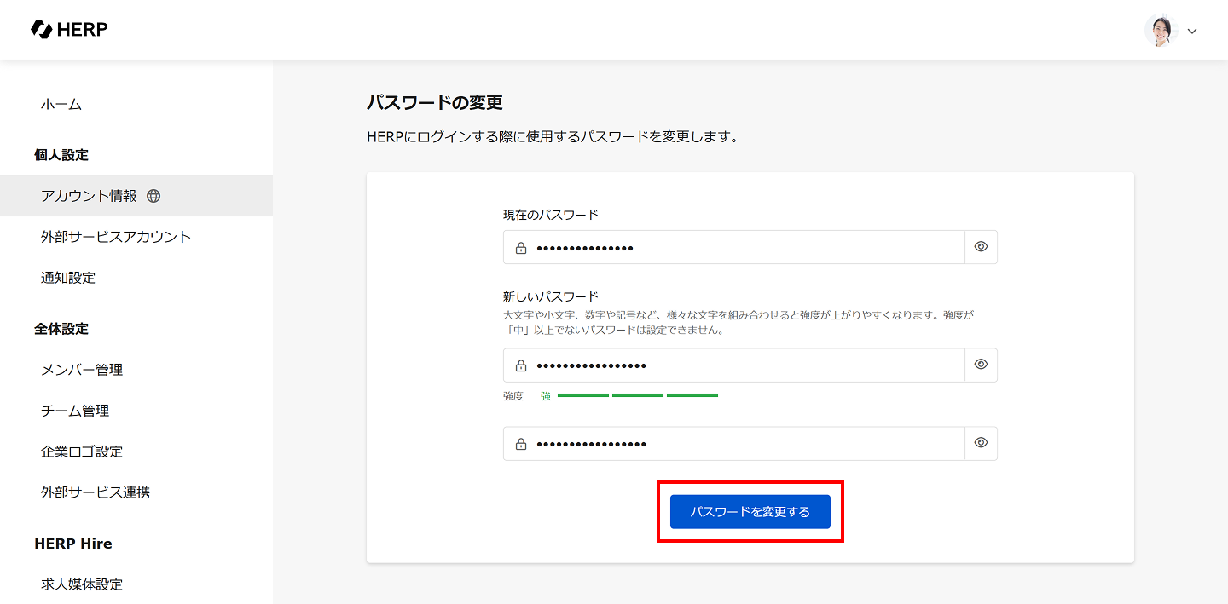Select 外部サービス連携 in the sidebar
Viewport: 1228px width, 604px height.
(96, 492)
